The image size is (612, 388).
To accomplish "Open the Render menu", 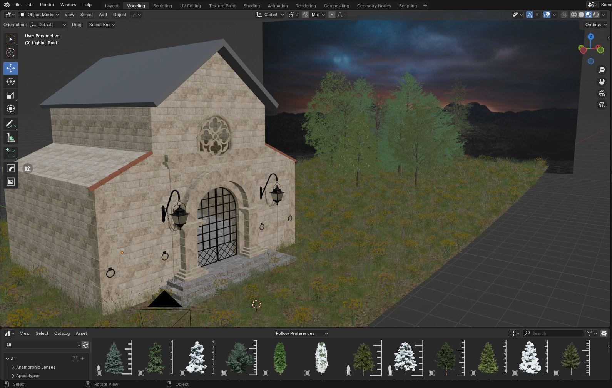I will [x=47, y=5].
